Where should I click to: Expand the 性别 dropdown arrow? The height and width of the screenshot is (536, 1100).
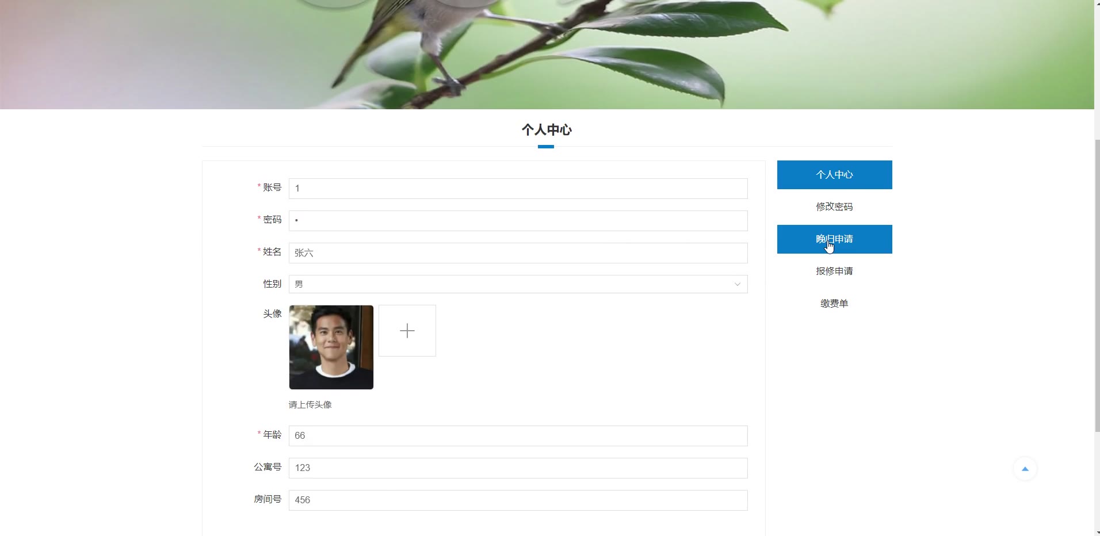(x=737, y=284)
